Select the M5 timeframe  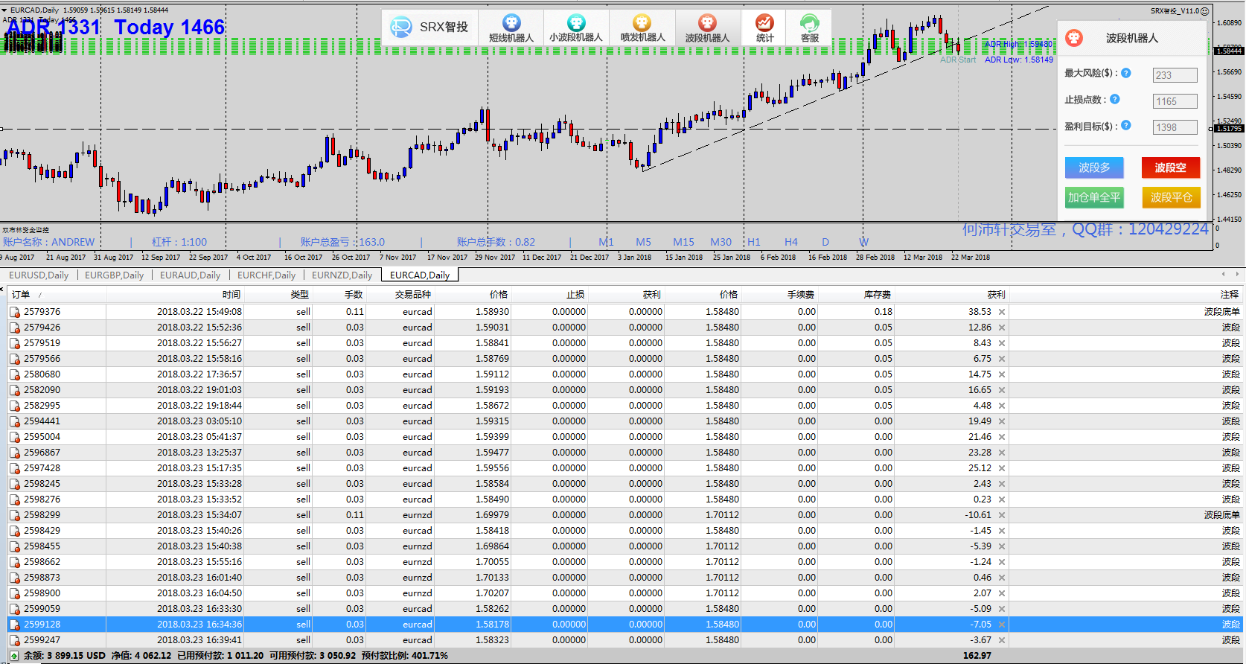tap(643, 242)
